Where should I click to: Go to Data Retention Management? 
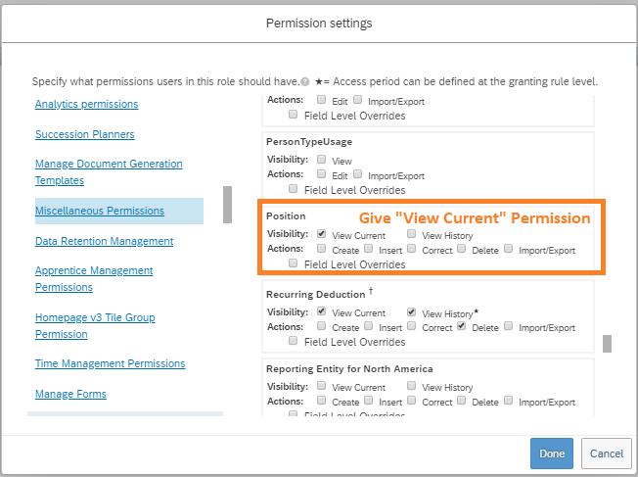click(104, 241)
